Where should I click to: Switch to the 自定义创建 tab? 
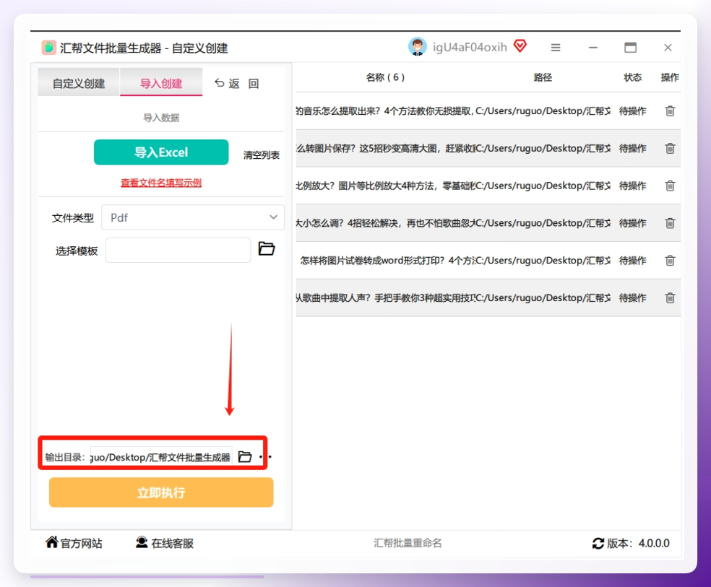tap(79, 83)
